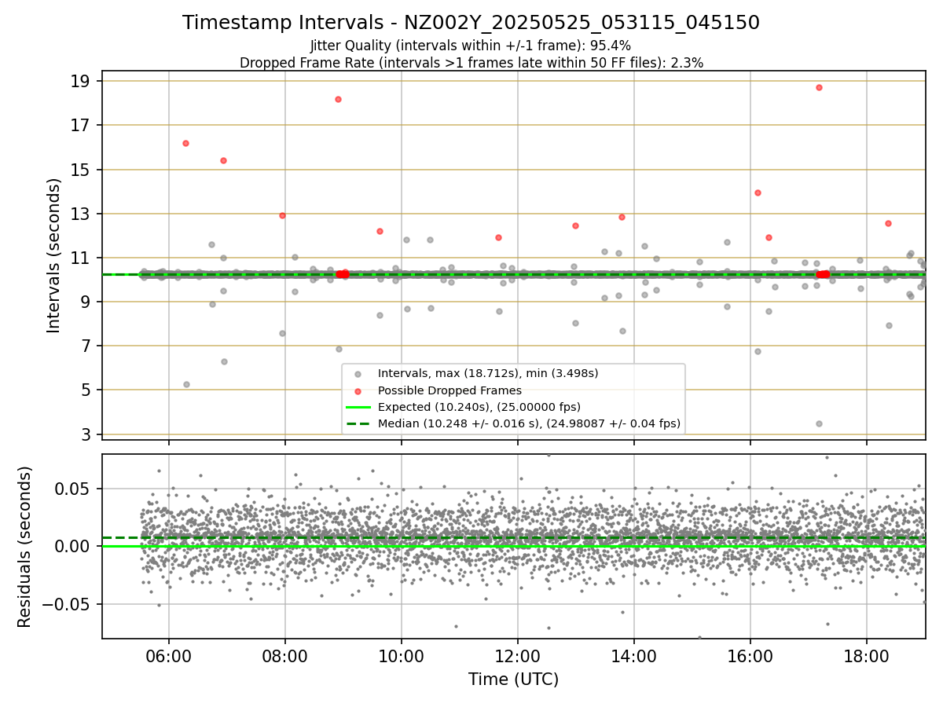
Task: Click the dashed green line sample in the legend
Action: (x=358, y=424)
